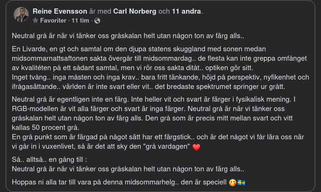Click Reine Evensson's profile picture
The width and height of the screenshot is (321, 192).
point(21,15)
